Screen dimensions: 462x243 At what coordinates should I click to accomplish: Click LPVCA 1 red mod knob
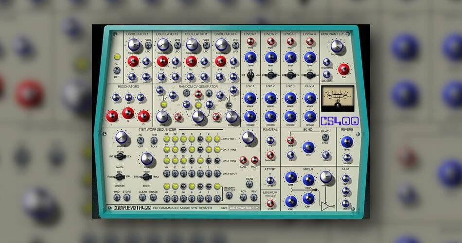pyautogui.click(x=250, y=41)
